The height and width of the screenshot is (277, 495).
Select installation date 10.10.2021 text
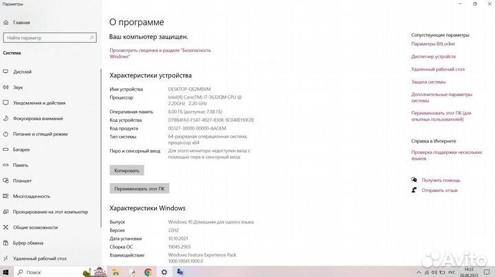(178, 239)
